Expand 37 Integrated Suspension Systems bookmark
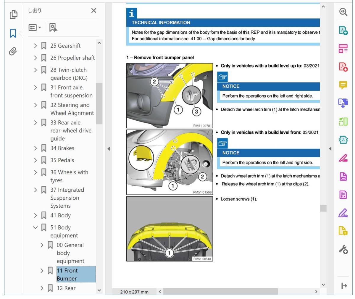 pyautogui.click(x=35, y=190)
